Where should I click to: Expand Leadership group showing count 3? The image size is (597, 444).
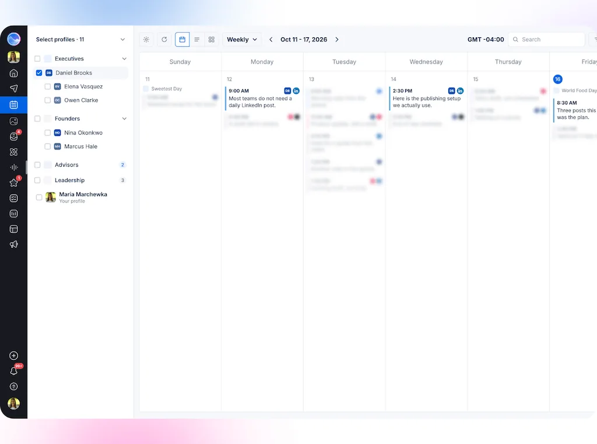pos(122,180)
